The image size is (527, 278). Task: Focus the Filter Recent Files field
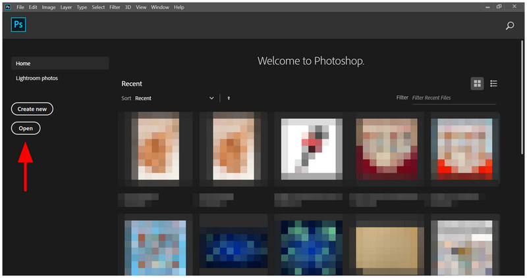454,98
